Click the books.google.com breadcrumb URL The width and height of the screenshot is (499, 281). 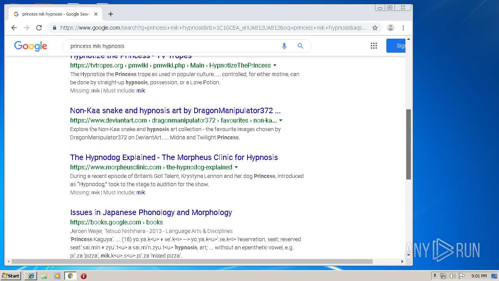[x=117, y=222]
